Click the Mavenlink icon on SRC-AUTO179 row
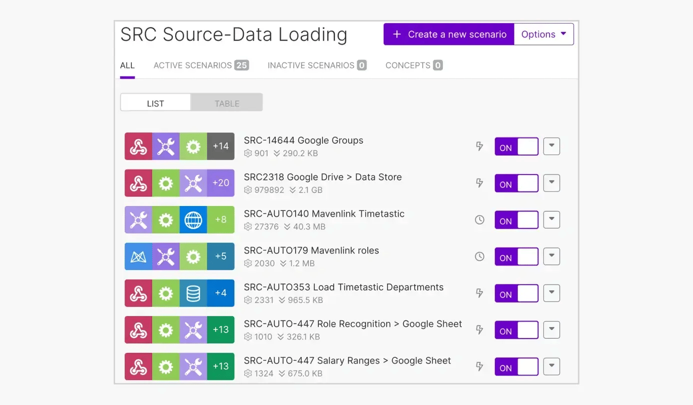The width and height of the screenshot is (693, 405). [138, 256]
